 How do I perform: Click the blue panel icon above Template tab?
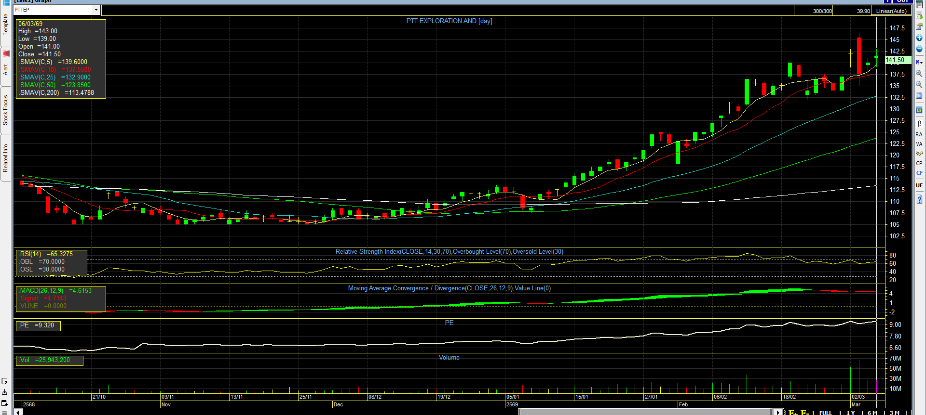[x=6, y=2]
